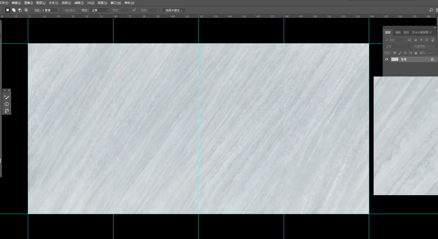Viewport: 438px width, 239px height.
Task: Click the lock icon on the 背景 layer
Action: pos(432,59)
